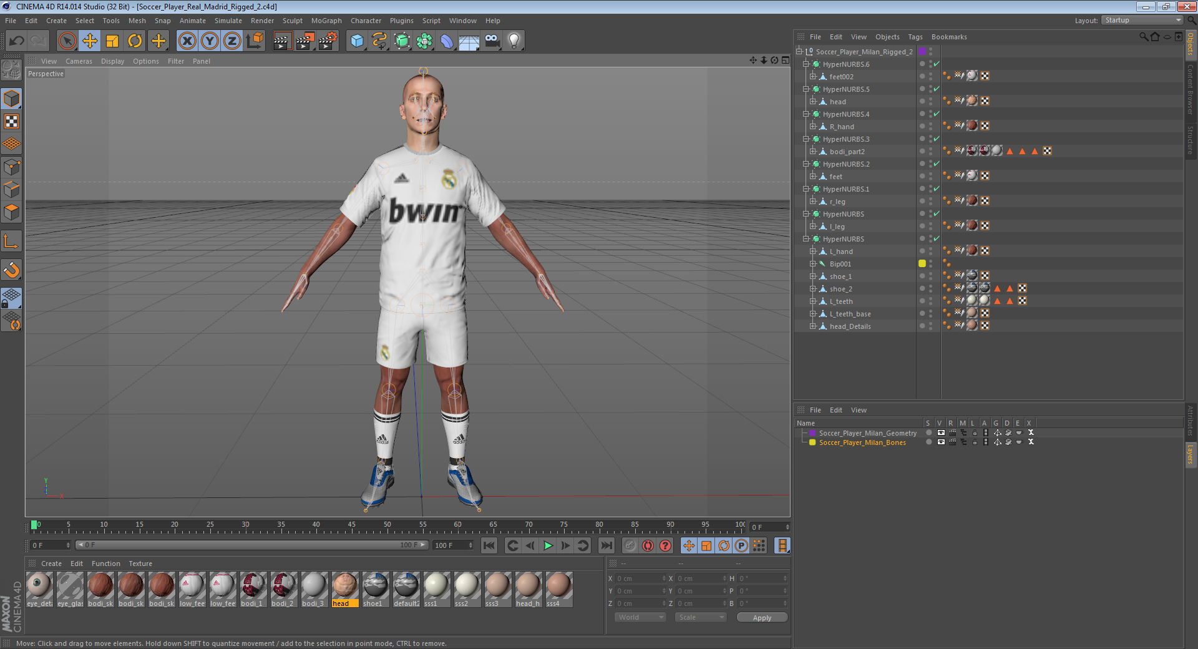Render the active viewport
This screenshot has height=649, width=1198.
click(283, 41)
